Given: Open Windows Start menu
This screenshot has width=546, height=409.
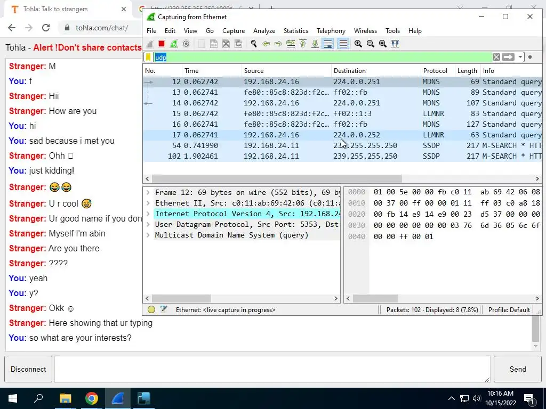Looking at the screenshot, I should click(x=13, y=398).
